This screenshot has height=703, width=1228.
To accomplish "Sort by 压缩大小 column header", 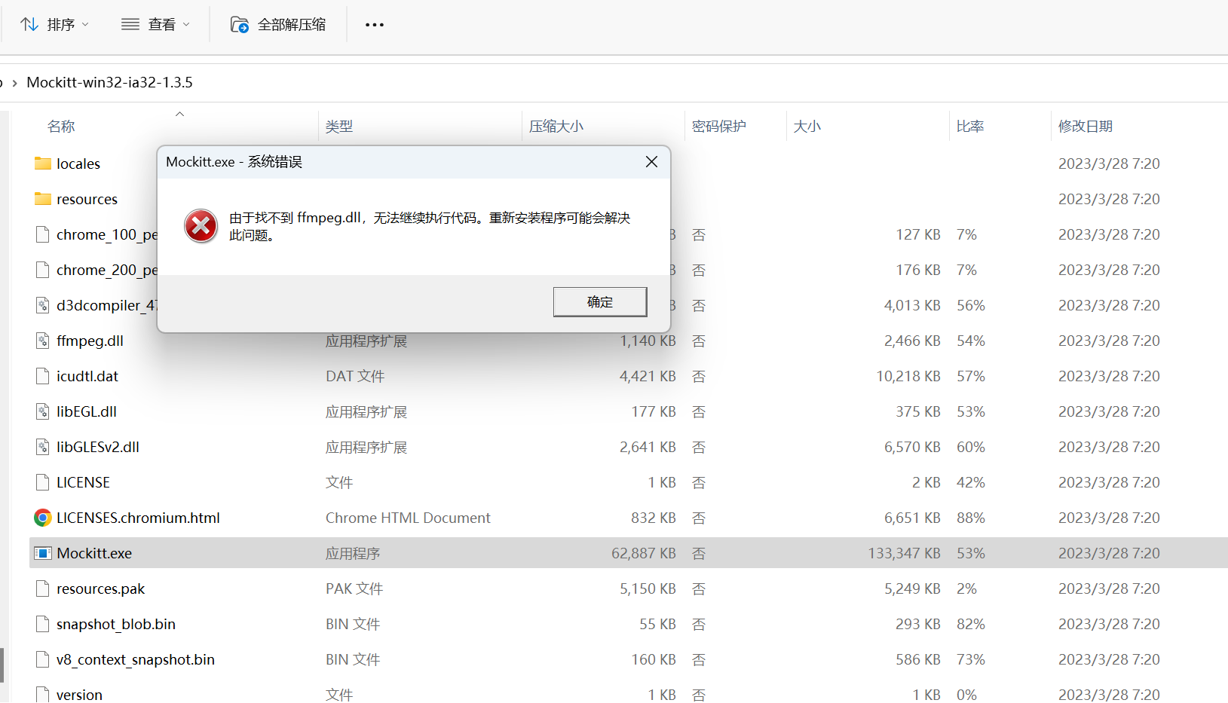I will click(x=556, y=127).
